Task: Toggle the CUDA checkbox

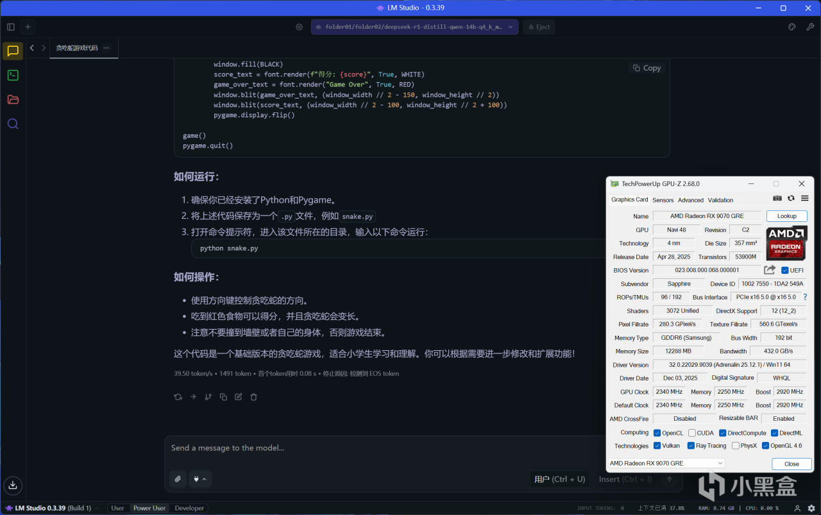Action: (x=692, y=433)
